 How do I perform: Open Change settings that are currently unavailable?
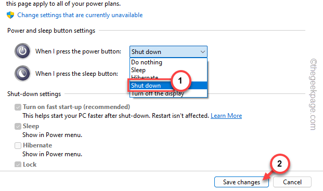click(80, 15)
